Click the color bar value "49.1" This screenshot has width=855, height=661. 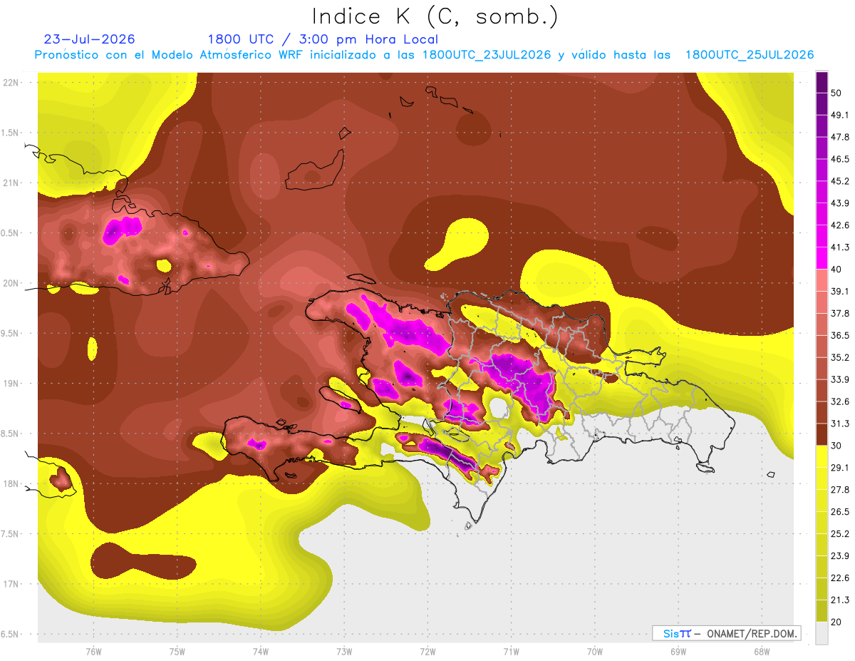[840, 115]
